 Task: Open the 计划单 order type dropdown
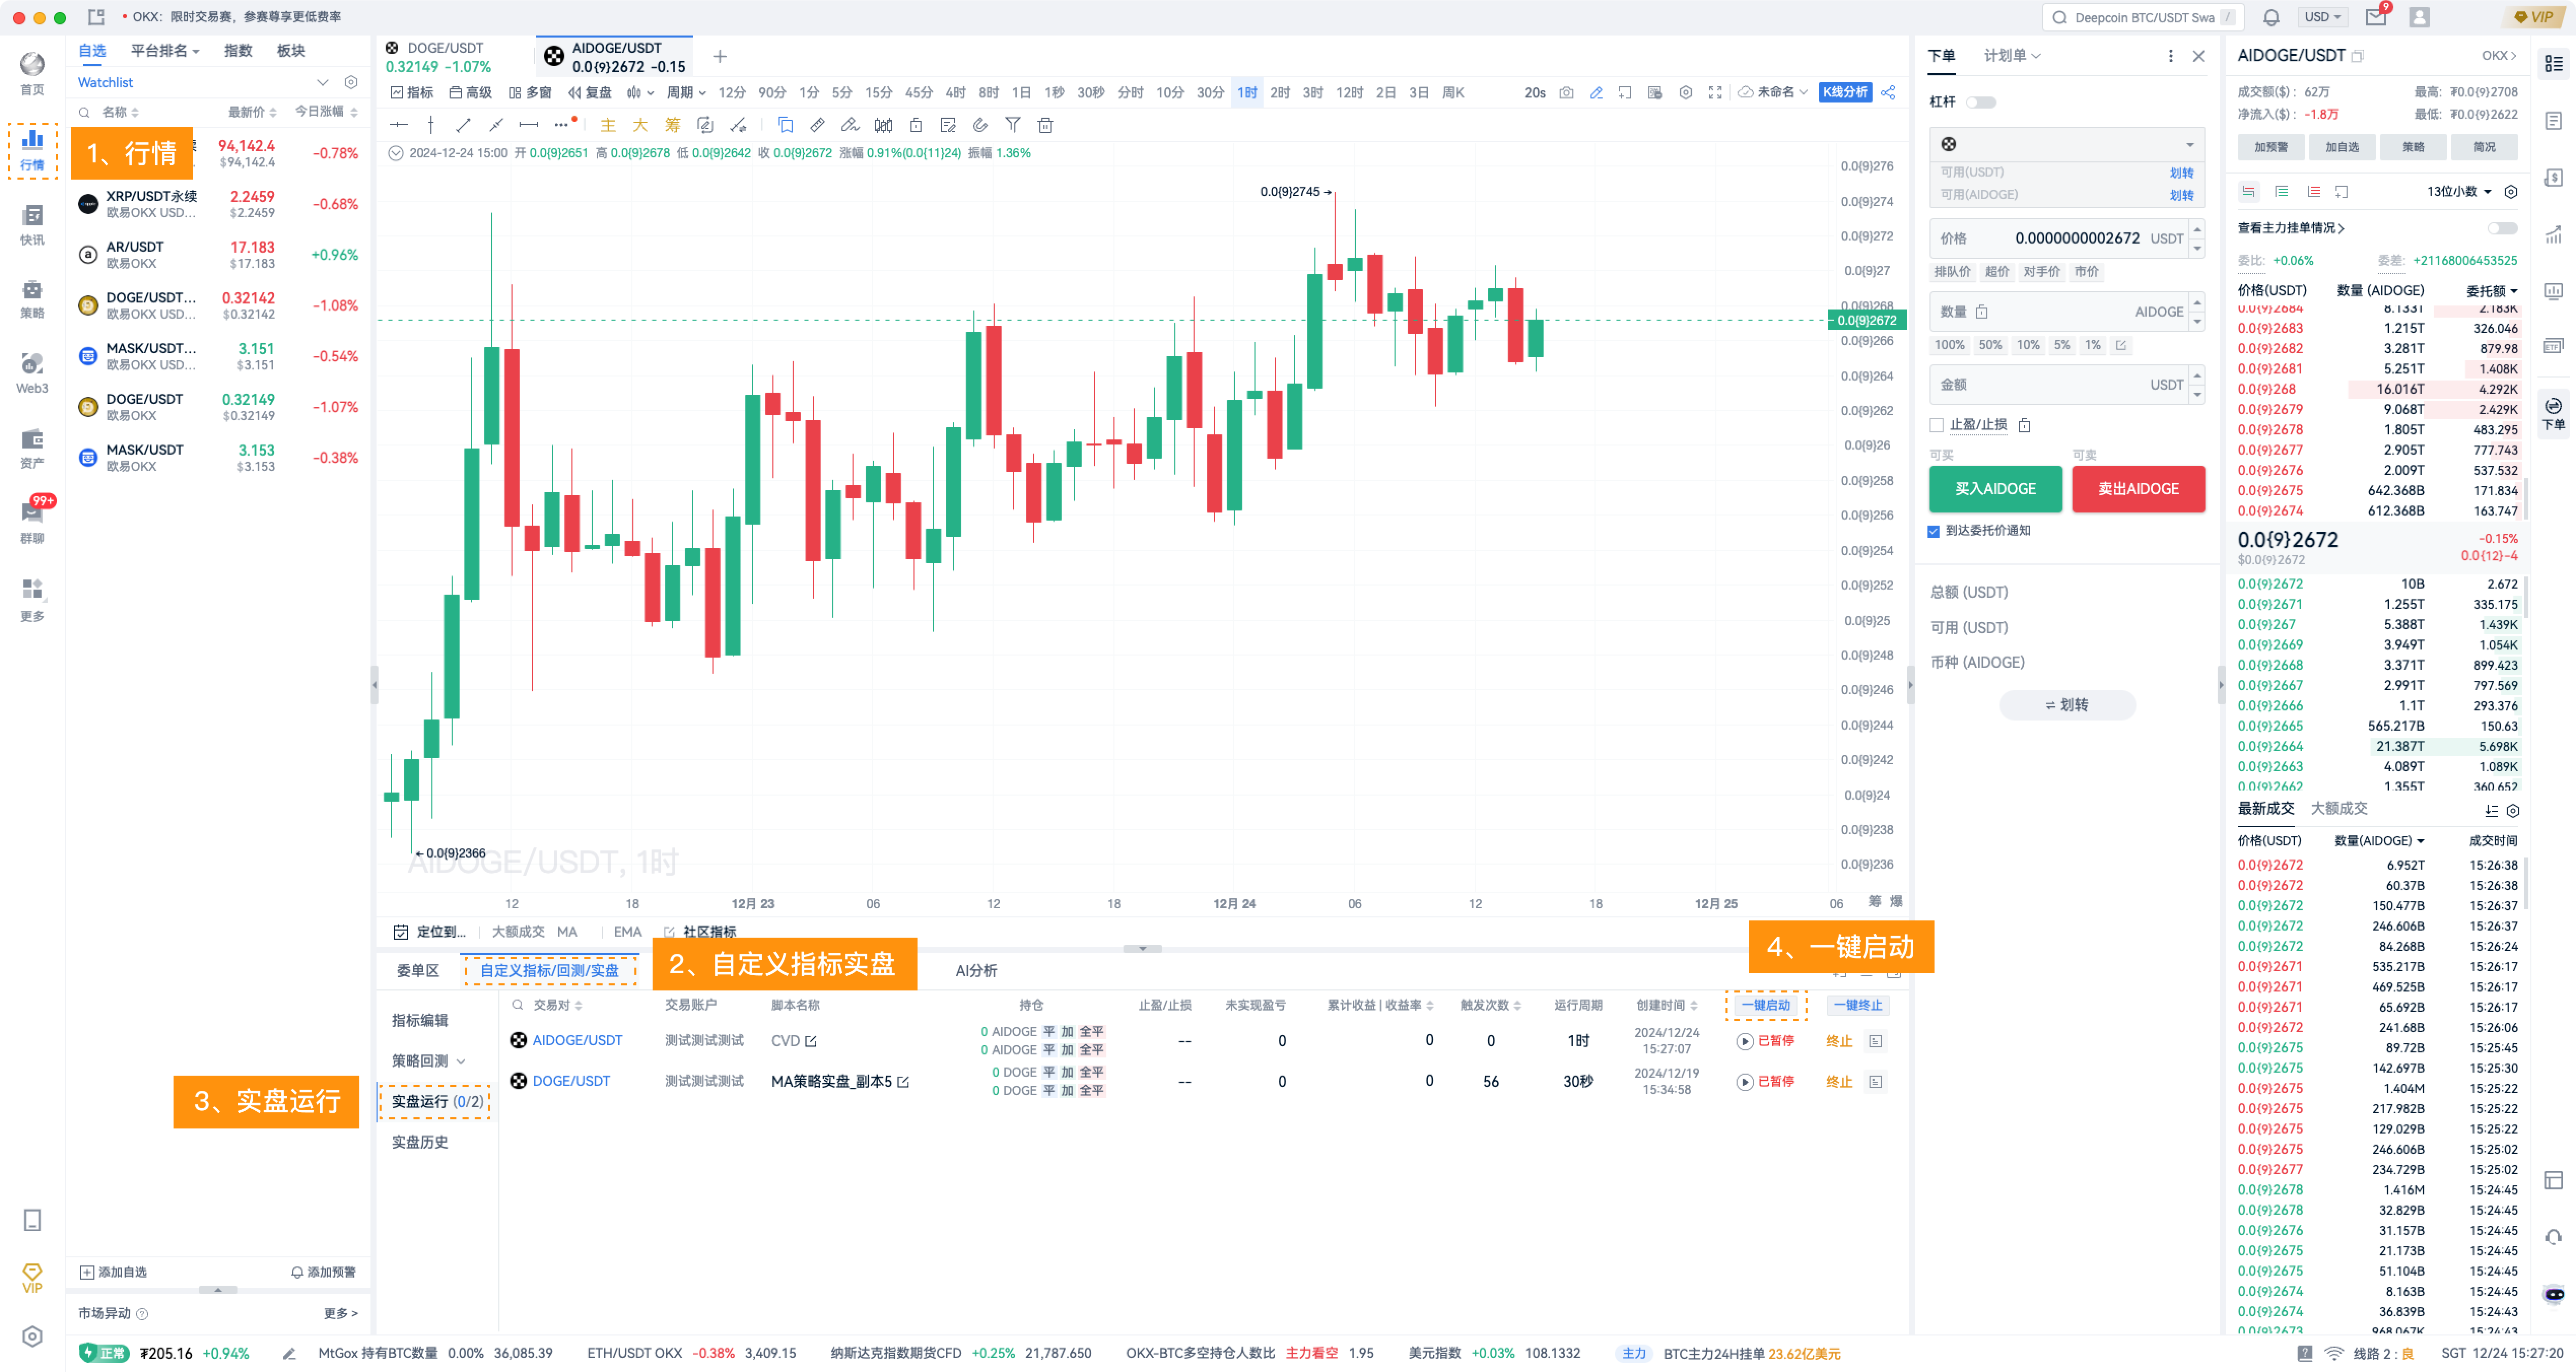click(2012, 56)
